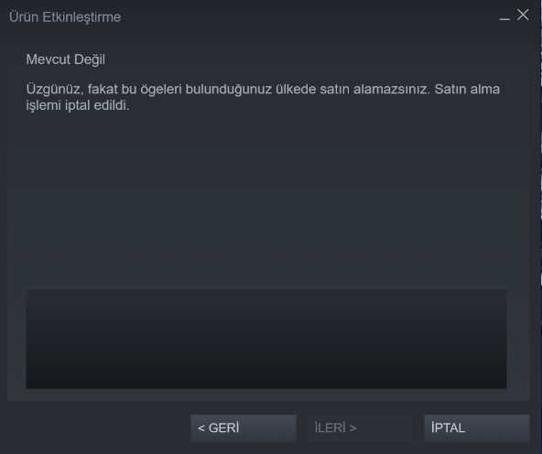The image size is (542, 454).
Task: Click the blank area below the error message
Action: [266, 199]
